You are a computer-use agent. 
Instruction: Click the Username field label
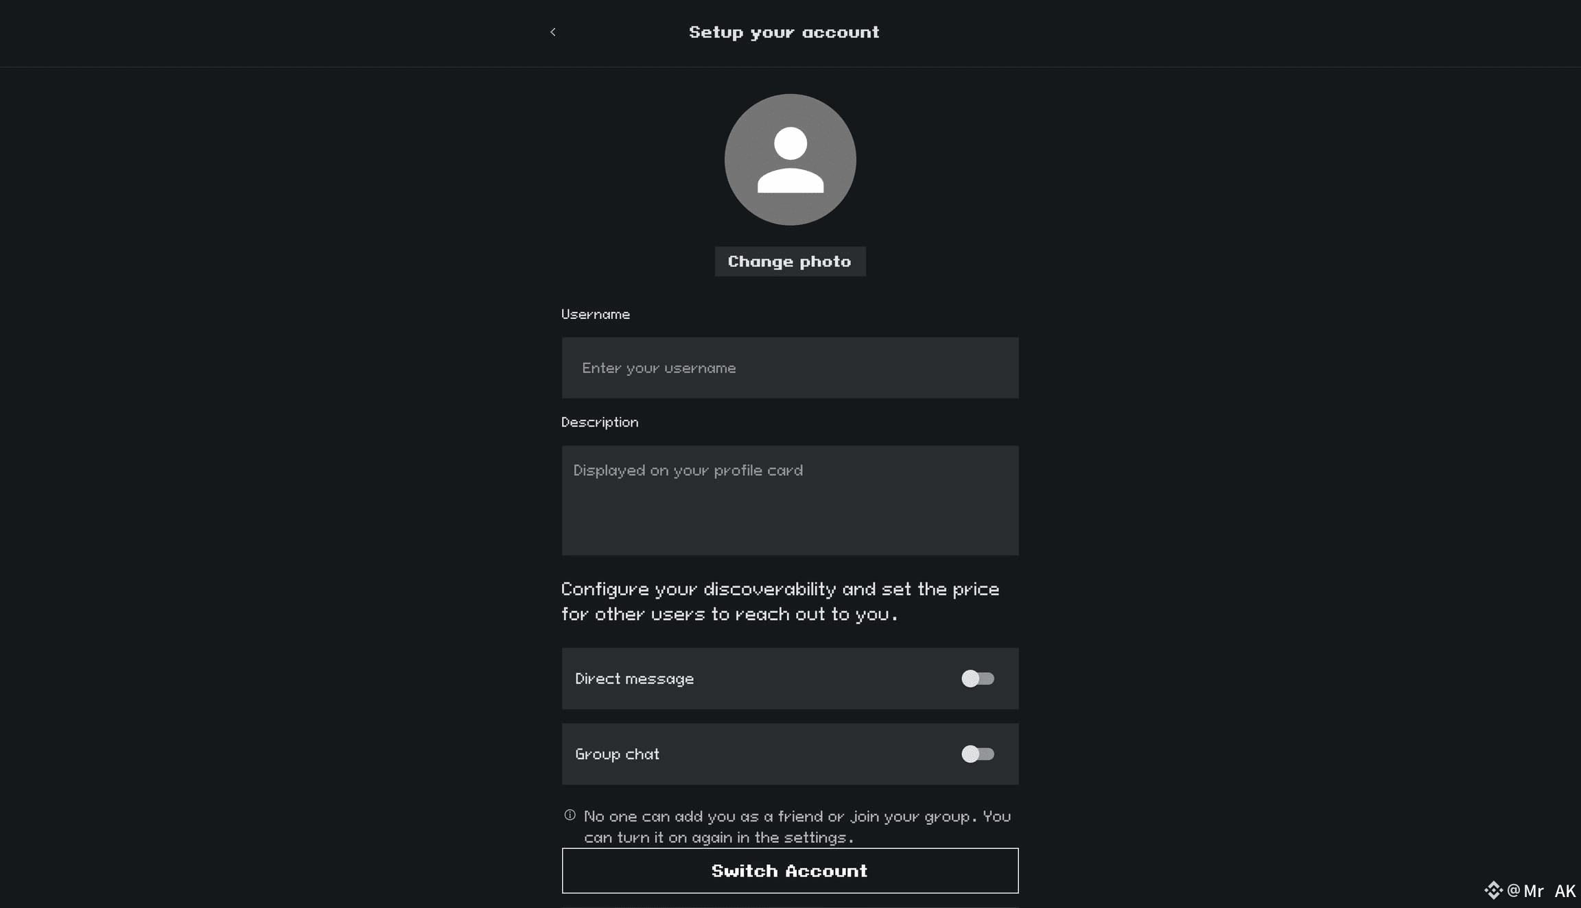pos(595,315)
